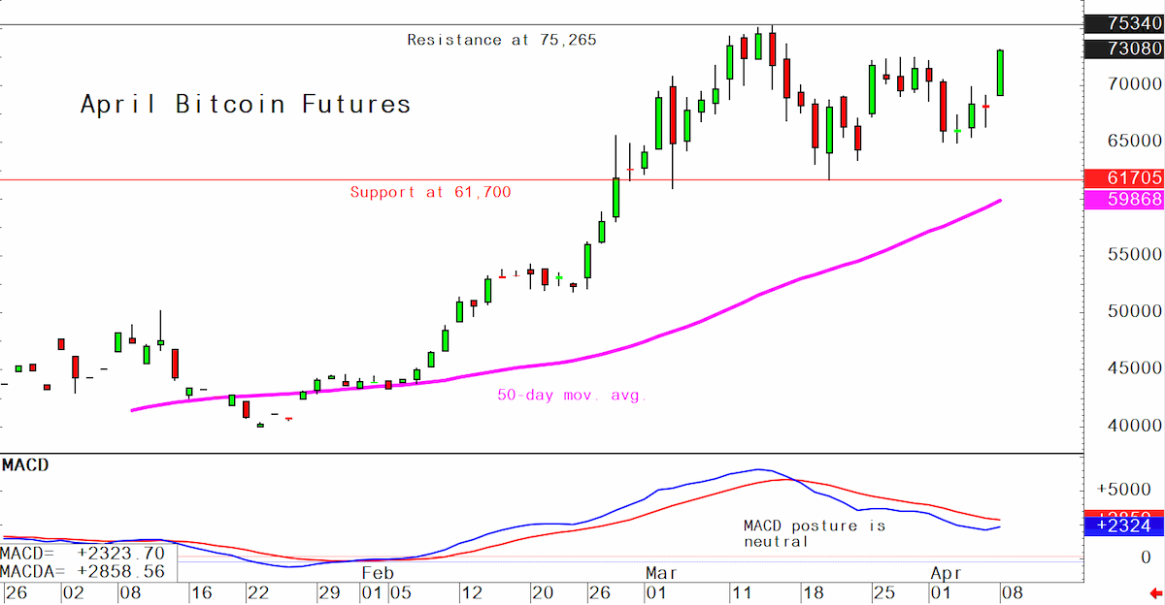Click the latest green candlestick near April 08
This screenshot has height=605, width=1165.
click(1000, 73)
